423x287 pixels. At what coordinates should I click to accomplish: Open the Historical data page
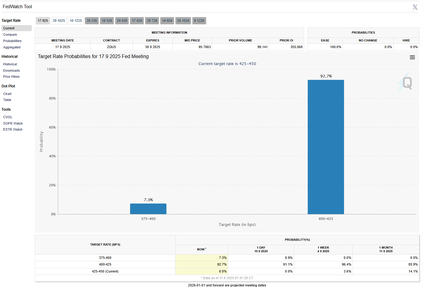tap(10, 64)
